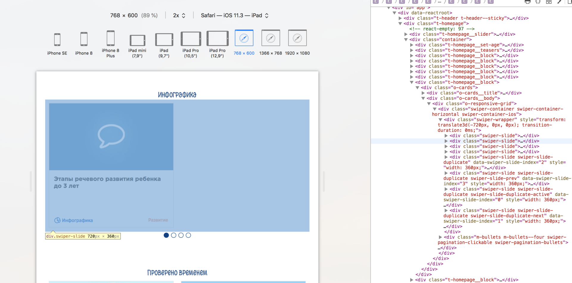This screenshot has height=283, width=572.
Task: Click the speech bubble placeholder image on card
Action: (111, 136)
